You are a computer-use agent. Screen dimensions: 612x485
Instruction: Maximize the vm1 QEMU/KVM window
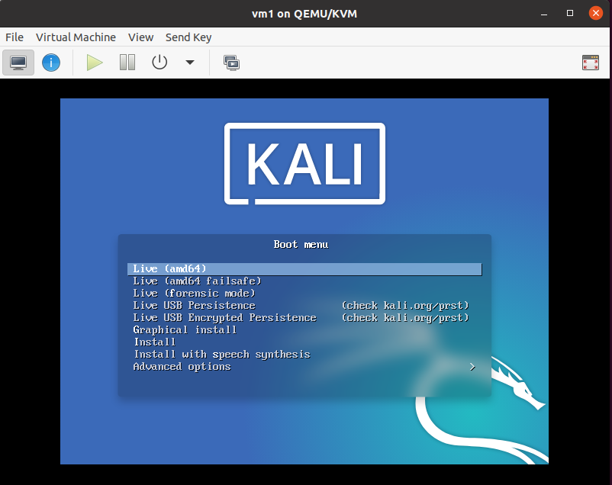570,13
